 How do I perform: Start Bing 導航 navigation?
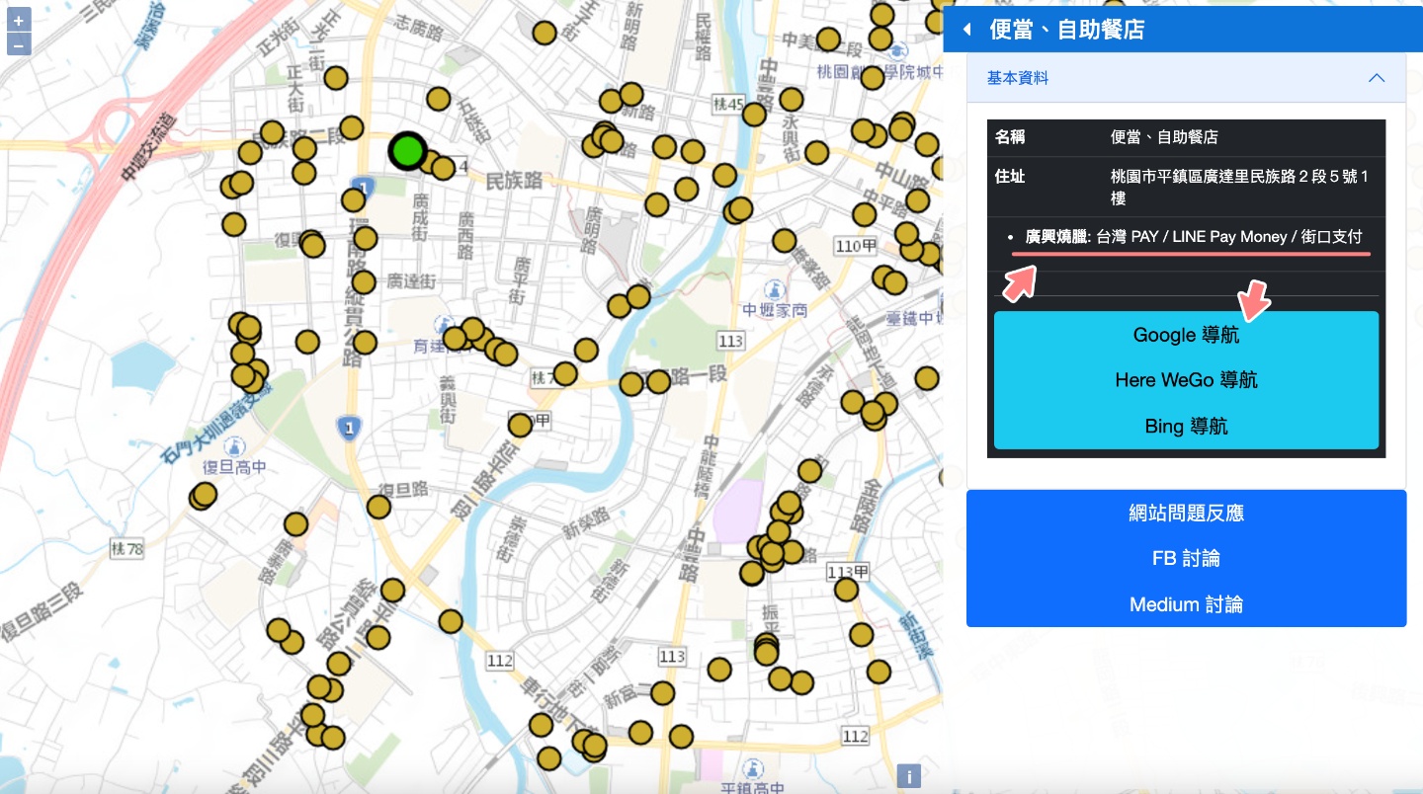click(1185, 426)
